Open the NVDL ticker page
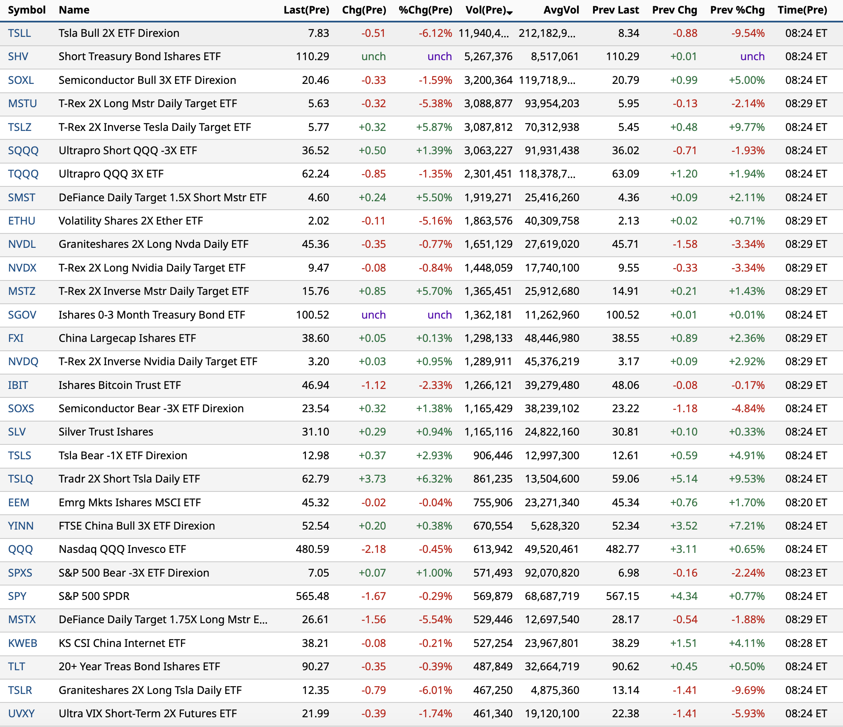 click(x=22, y=244)
